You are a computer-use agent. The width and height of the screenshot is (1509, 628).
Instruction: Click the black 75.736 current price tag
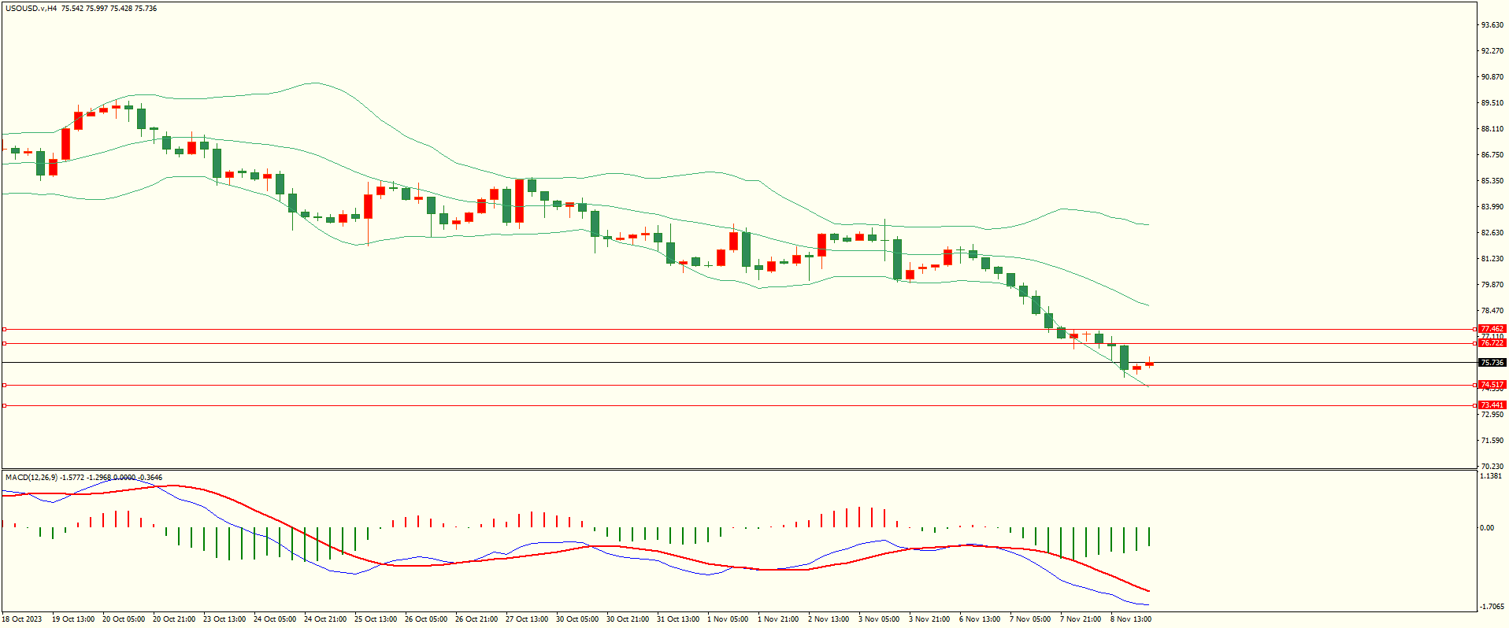(1492, 363)
